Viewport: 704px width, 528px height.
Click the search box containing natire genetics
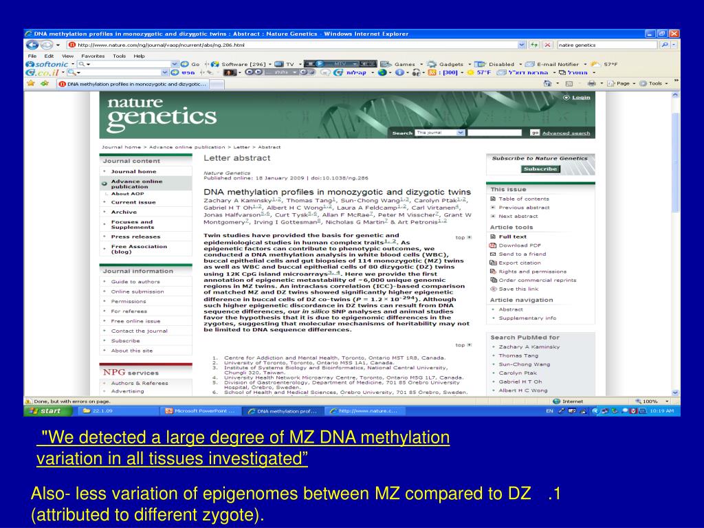607,45
